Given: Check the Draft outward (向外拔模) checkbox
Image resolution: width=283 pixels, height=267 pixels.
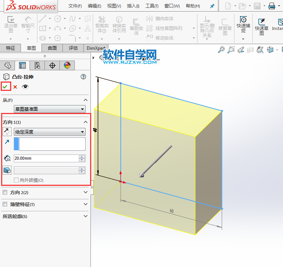Looking at the screenshot, I should click(x=16, y=180).
